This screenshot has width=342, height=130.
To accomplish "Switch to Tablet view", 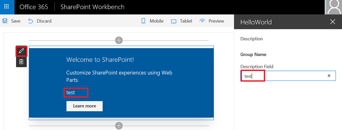I will tap(181, 21).
